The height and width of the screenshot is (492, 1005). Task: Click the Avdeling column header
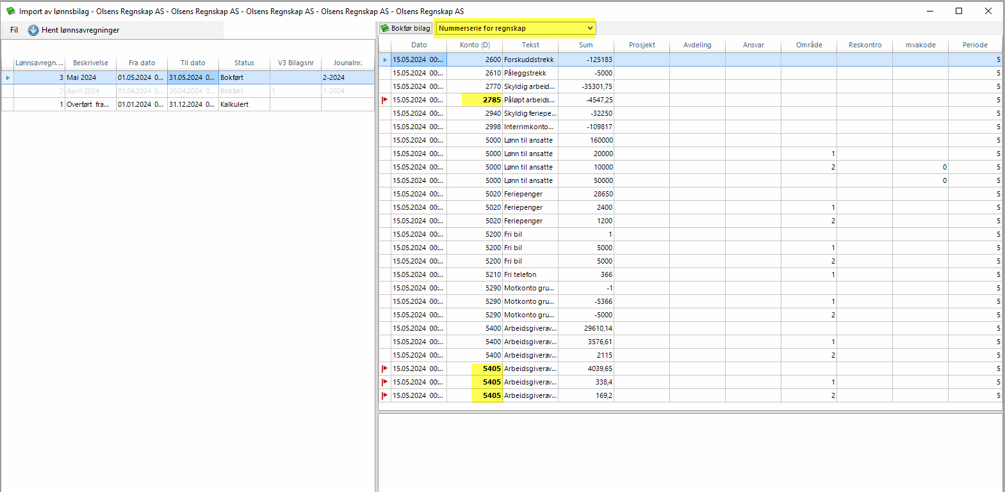pos(698,45)
